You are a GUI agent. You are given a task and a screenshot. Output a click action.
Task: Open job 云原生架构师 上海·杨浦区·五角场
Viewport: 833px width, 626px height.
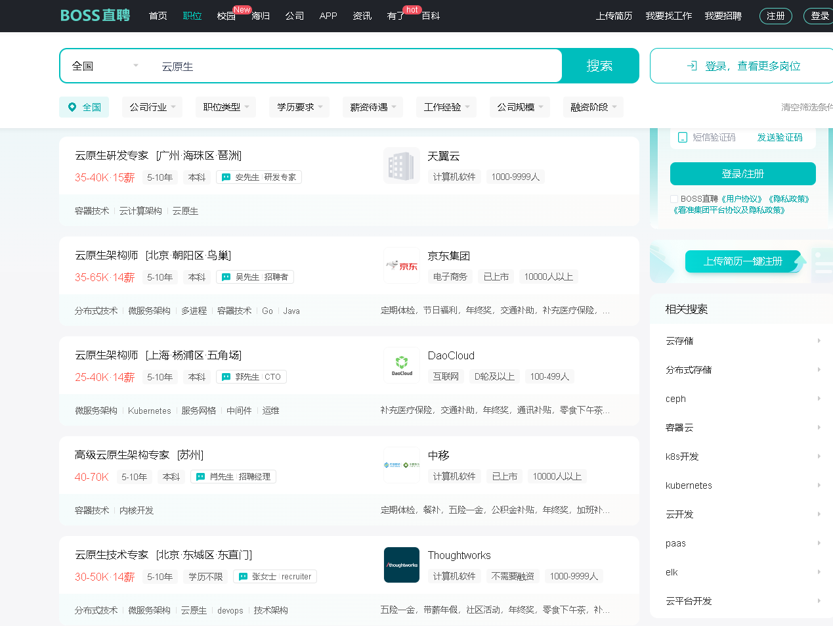pos(158,355)
